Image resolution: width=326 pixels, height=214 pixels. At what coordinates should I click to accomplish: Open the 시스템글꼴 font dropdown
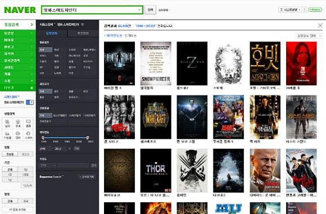tap(290, 10)
